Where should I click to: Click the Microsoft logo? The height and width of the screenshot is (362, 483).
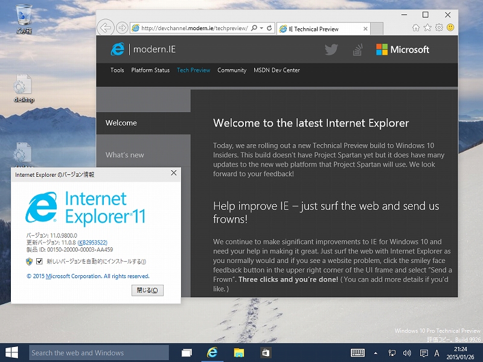403,49
